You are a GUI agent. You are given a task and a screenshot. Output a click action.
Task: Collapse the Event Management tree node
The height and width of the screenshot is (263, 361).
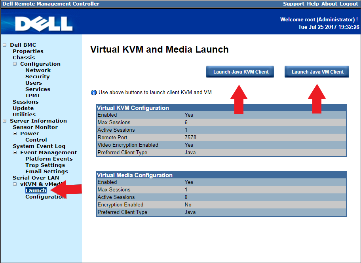tap(15, 153)
